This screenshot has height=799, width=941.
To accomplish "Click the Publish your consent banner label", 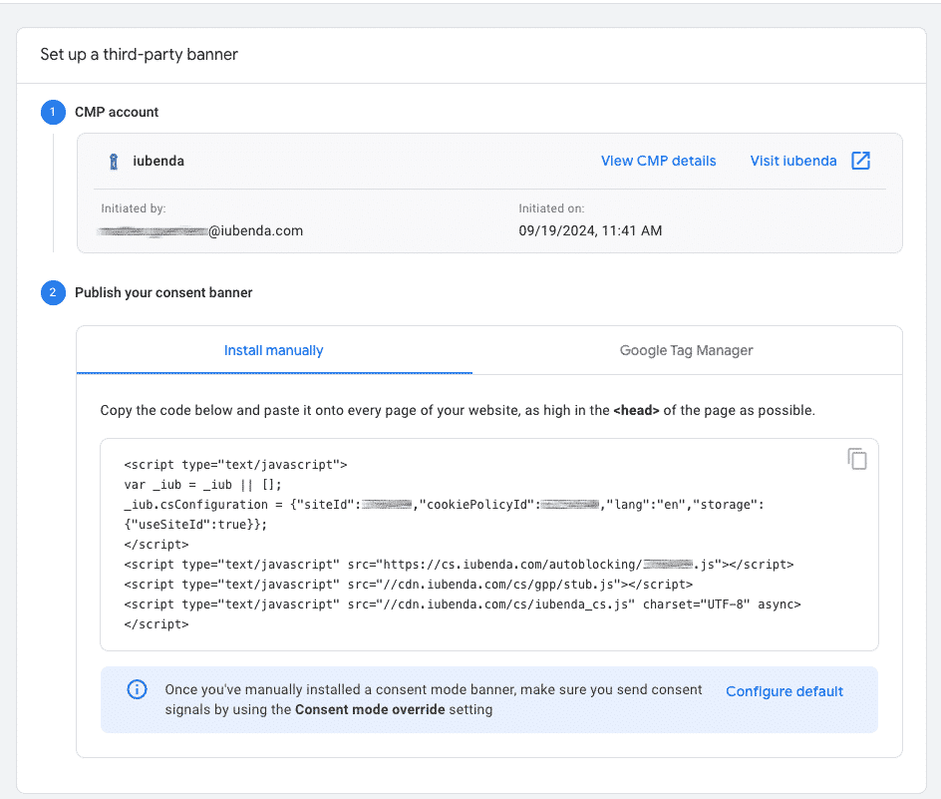I will 162,292.
